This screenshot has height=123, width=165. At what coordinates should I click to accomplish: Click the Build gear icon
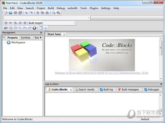pyautogui.click(x=6, y=23)
